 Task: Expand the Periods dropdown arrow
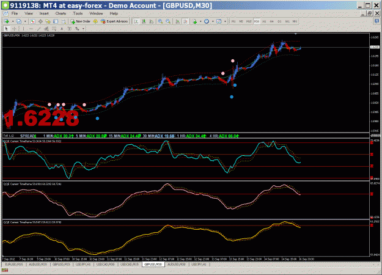point(213,21)
